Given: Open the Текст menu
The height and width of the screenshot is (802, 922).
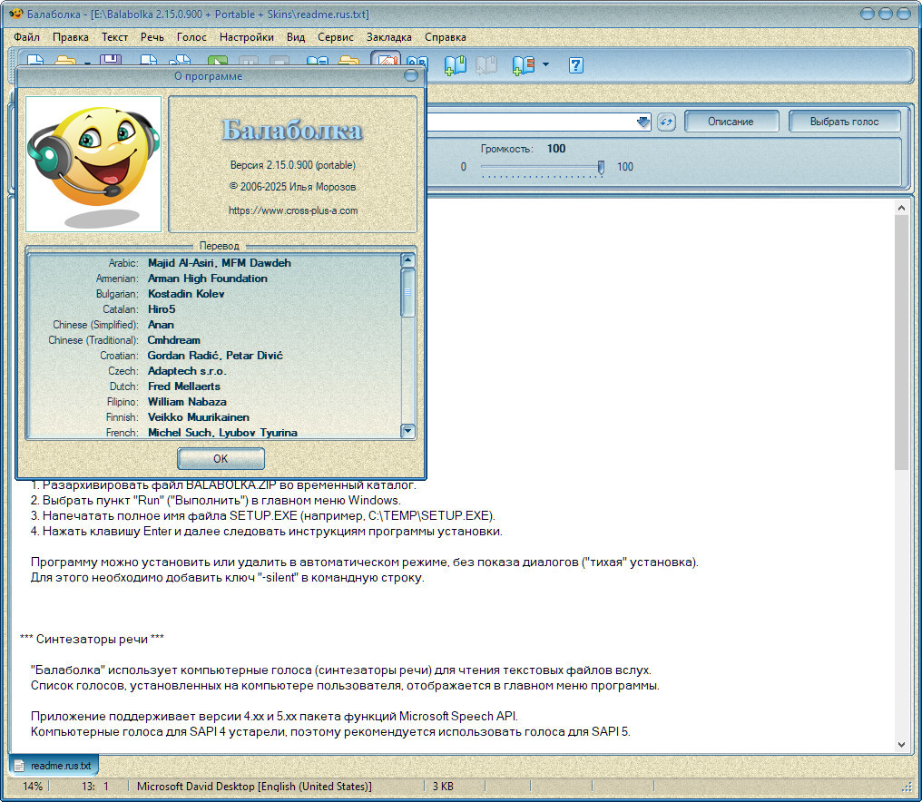Looking at the screenshot, I should [114, 37].
